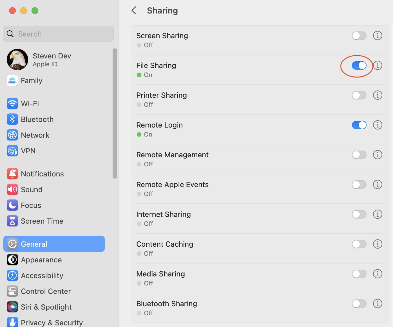393x327 pixels.
Task: Turn on Internet Sharing switch
Action: 359,214
